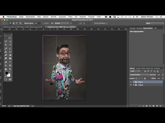Open the Ebene menu

click(46, 17)
